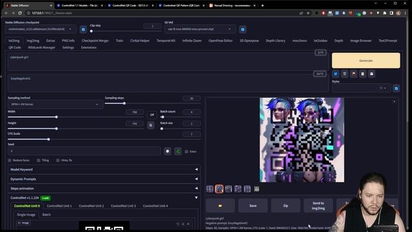Go back in the browser
This screenshot has height=232, width=412.
[6, 13]
